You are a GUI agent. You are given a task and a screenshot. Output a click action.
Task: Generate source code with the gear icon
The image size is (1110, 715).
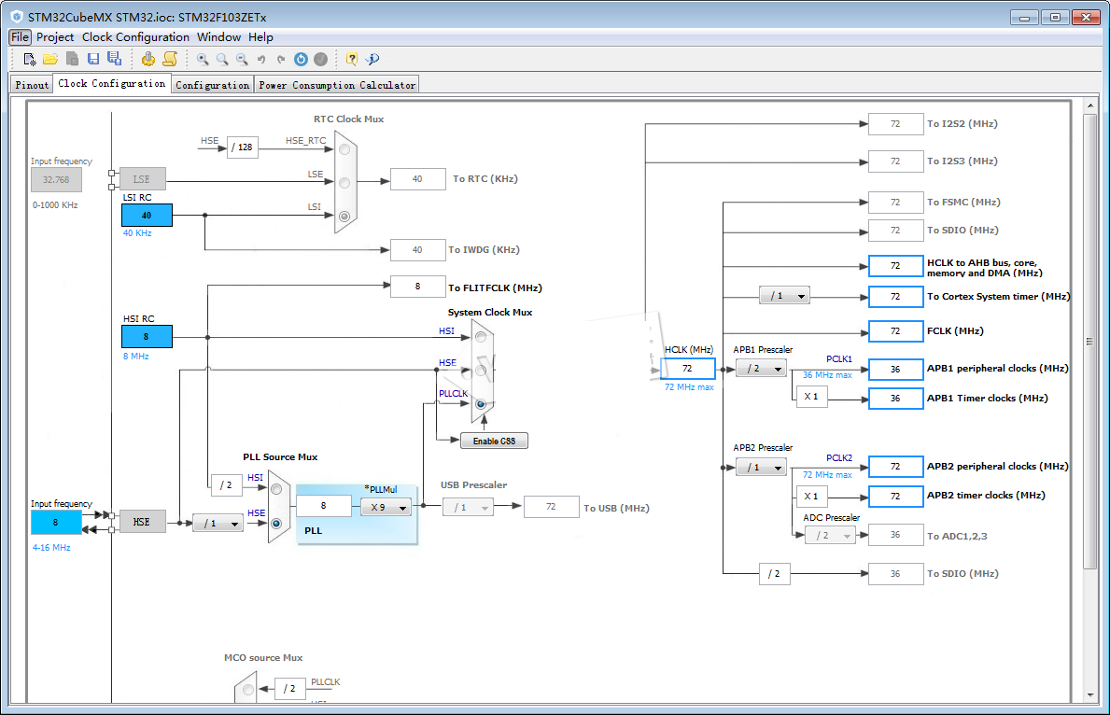[148, 59]
